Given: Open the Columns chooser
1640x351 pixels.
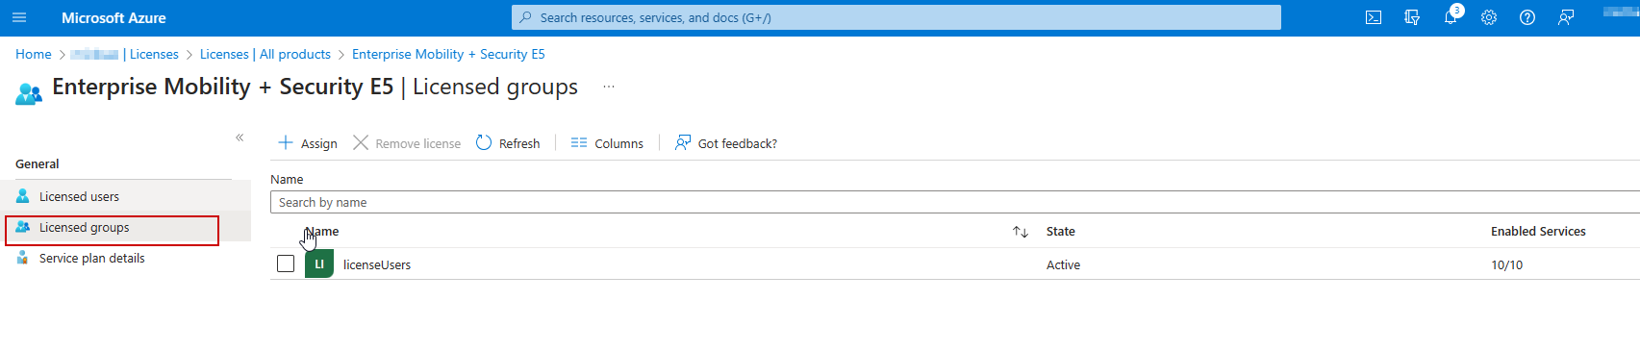Looking at the screenshot, I should pyautogui.click(x=607, y=143).
